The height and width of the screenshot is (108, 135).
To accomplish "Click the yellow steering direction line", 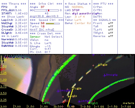I will tap(70, 98).
